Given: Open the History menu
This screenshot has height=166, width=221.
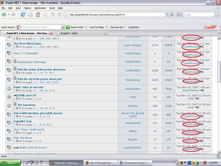Looking at the screenshot, I should click(x=28, y=8).
